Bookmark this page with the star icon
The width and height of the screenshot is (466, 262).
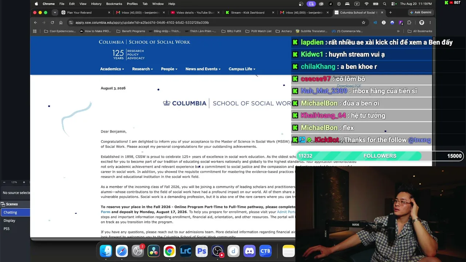(363, 23)
